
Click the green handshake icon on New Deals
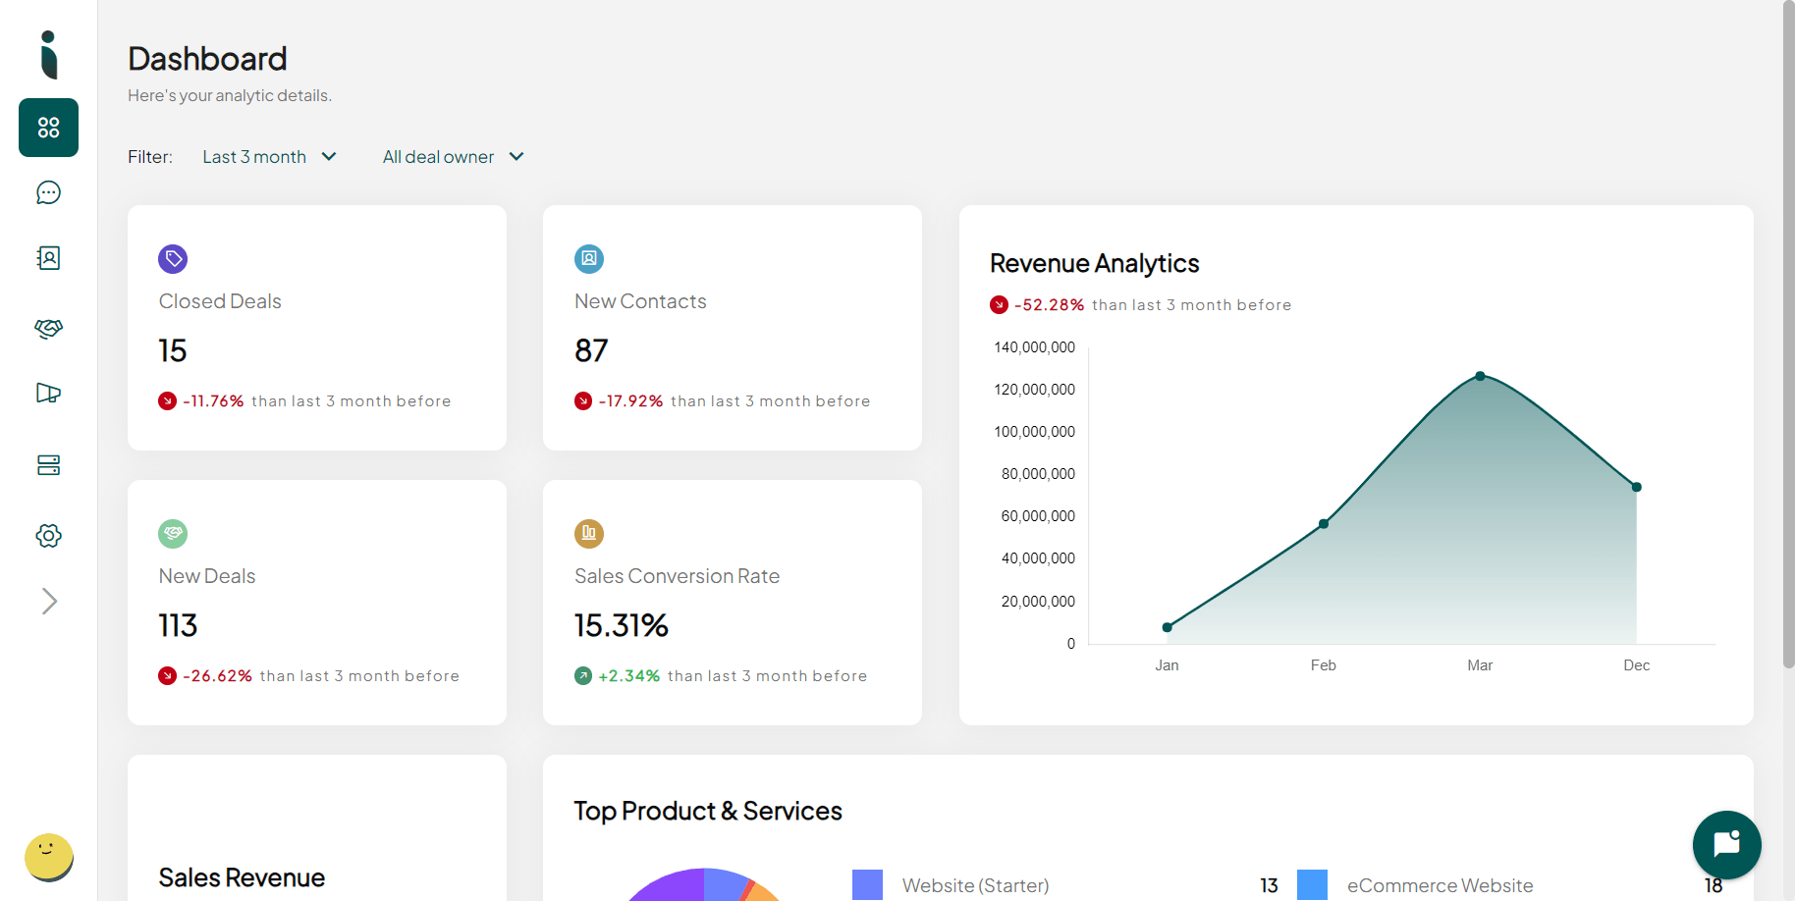point(173,534)
